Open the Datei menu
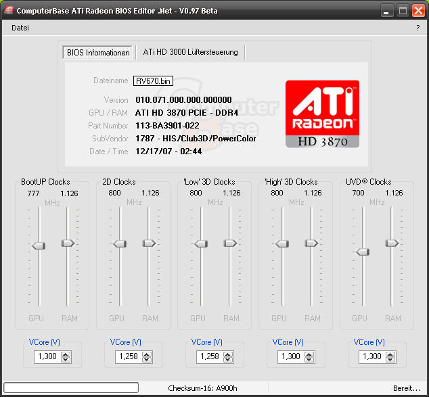The height and width of the screenshot is (397, 429). [20, 28]
